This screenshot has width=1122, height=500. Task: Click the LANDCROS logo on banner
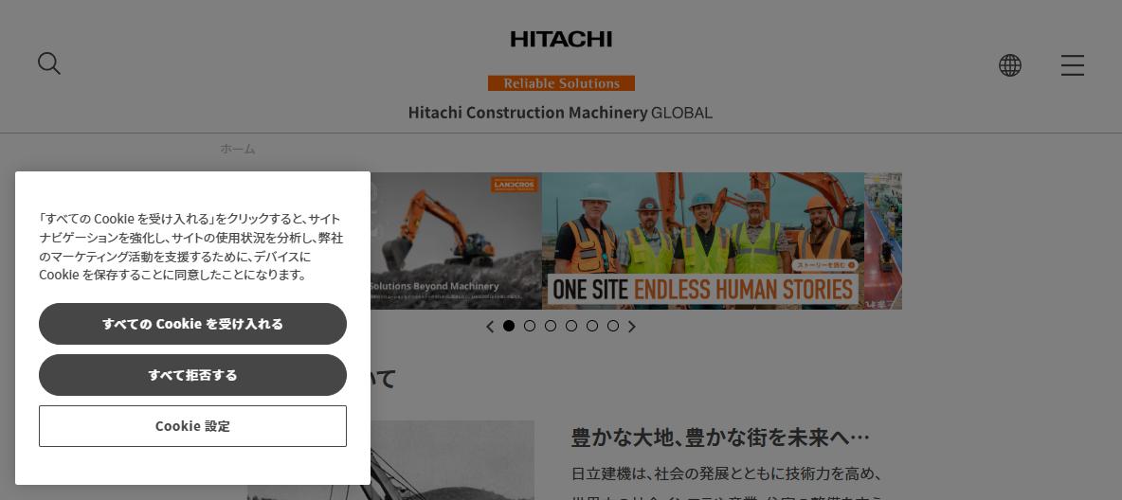(x=515, y=185)
